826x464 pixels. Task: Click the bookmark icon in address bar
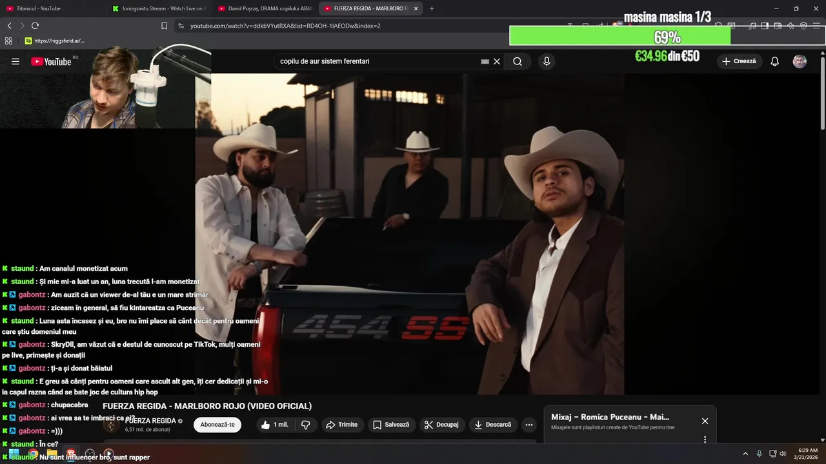point(164,26)
